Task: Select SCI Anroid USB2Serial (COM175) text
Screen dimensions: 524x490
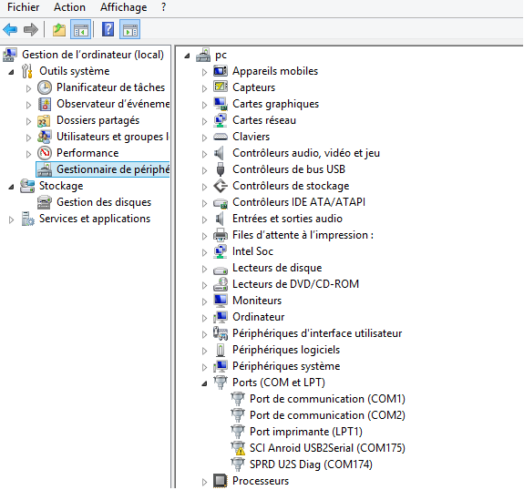Action: tap(327, 448)
